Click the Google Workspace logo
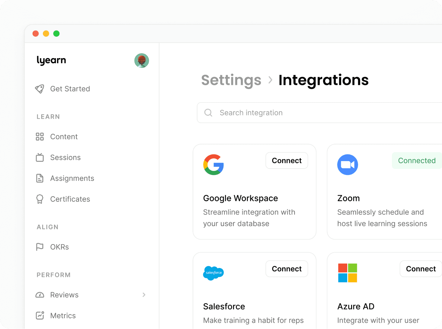Viewport: 442px width, 329px height. pos(213,165)
